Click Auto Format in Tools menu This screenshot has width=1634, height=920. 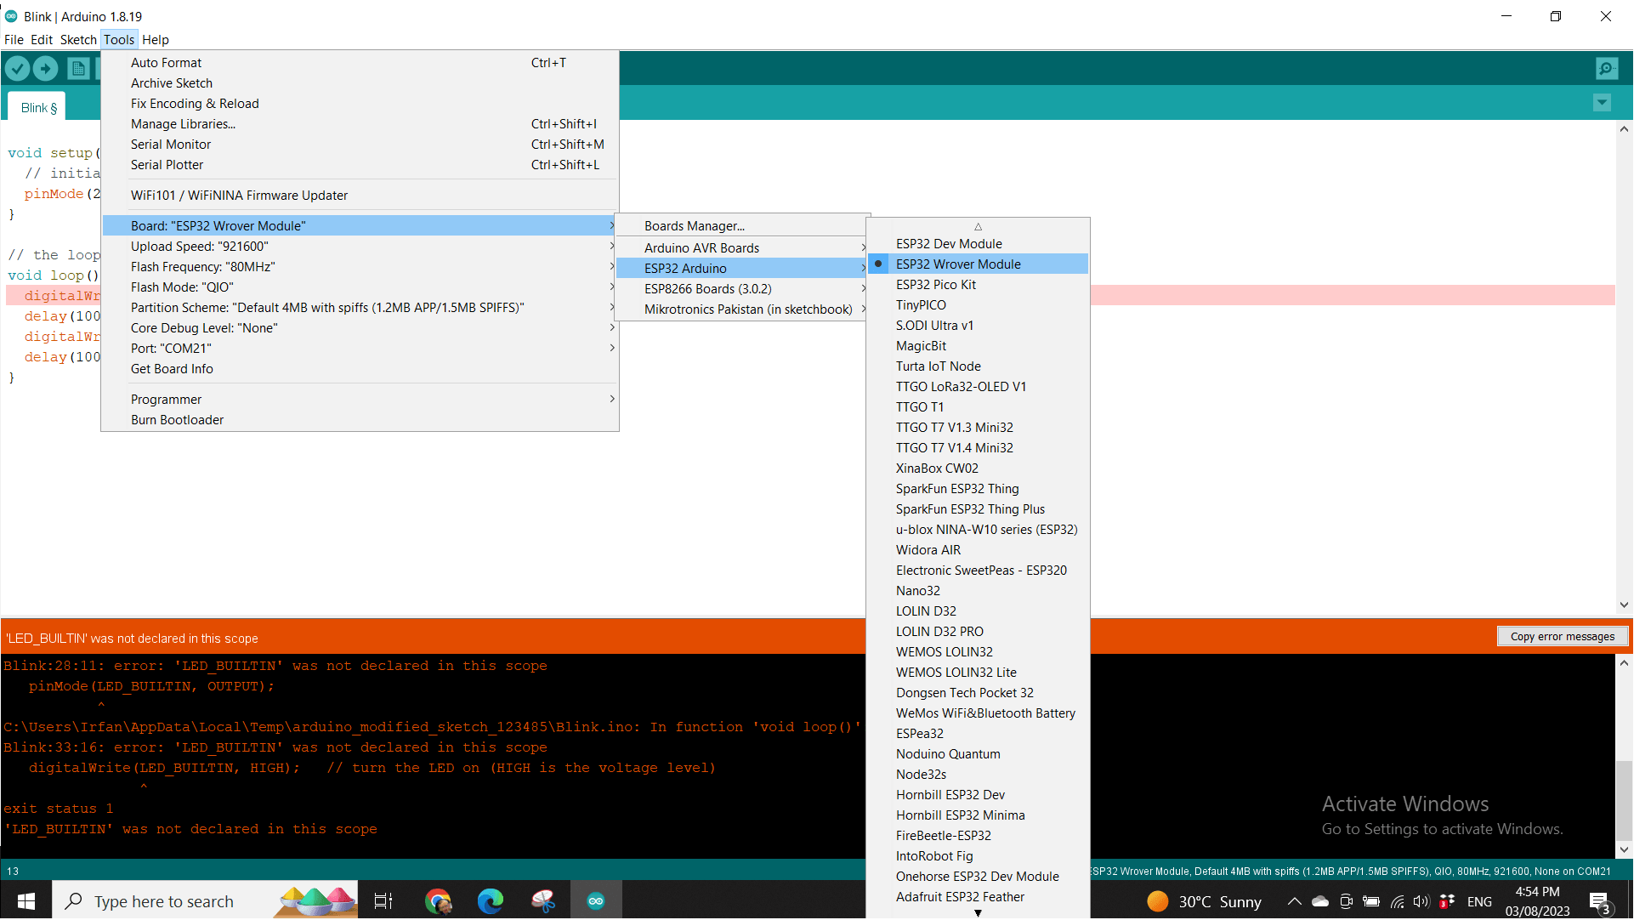(x=360, y=63)
